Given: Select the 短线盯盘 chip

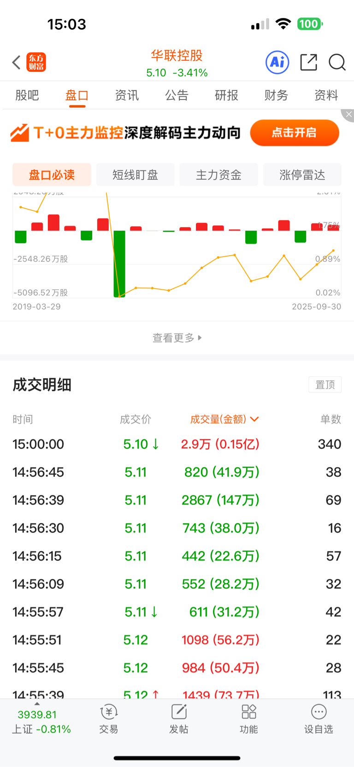Looking at the screenshot, I should (135, 175).
